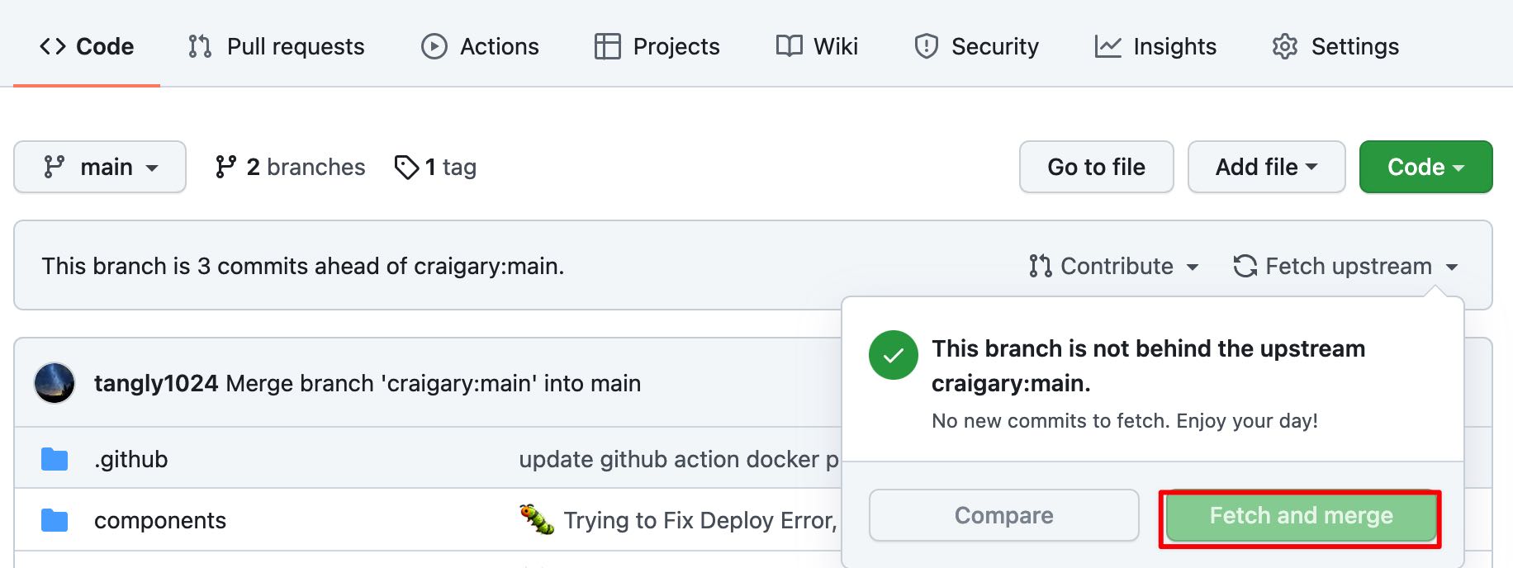Open tangly1024 user avatar
The height and width of the screenshot is (568, 1513).
(x=55, y=383)
